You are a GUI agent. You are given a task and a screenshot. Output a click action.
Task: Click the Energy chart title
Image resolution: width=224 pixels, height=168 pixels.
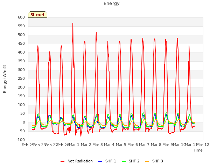coord(112,3)
